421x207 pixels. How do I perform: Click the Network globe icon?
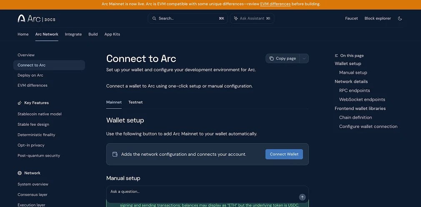coord(20,173)
